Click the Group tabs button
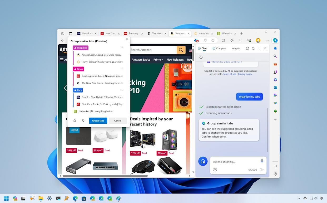Image resolution: width=327 pixels, height=203 pixels. [x=98, y=120]
